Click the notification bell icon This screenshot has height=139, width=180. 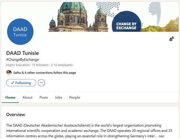coord(172,39)
